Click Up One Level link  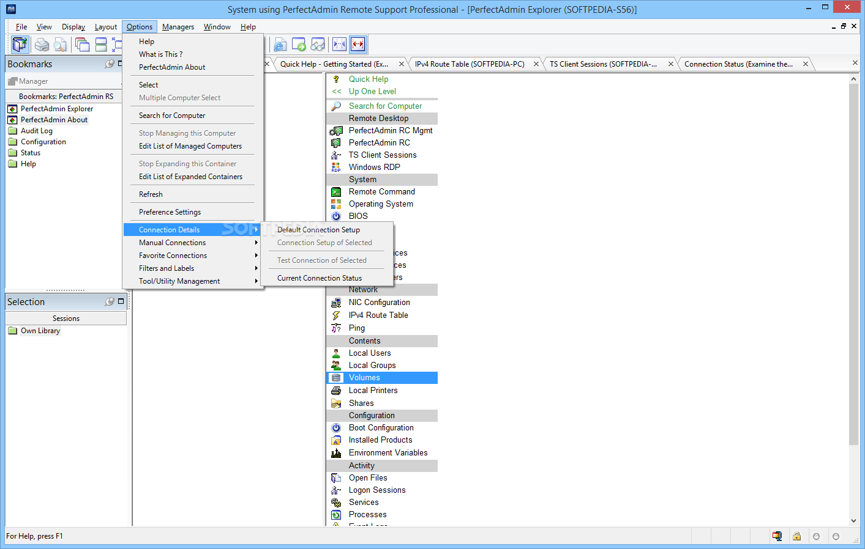372,92
